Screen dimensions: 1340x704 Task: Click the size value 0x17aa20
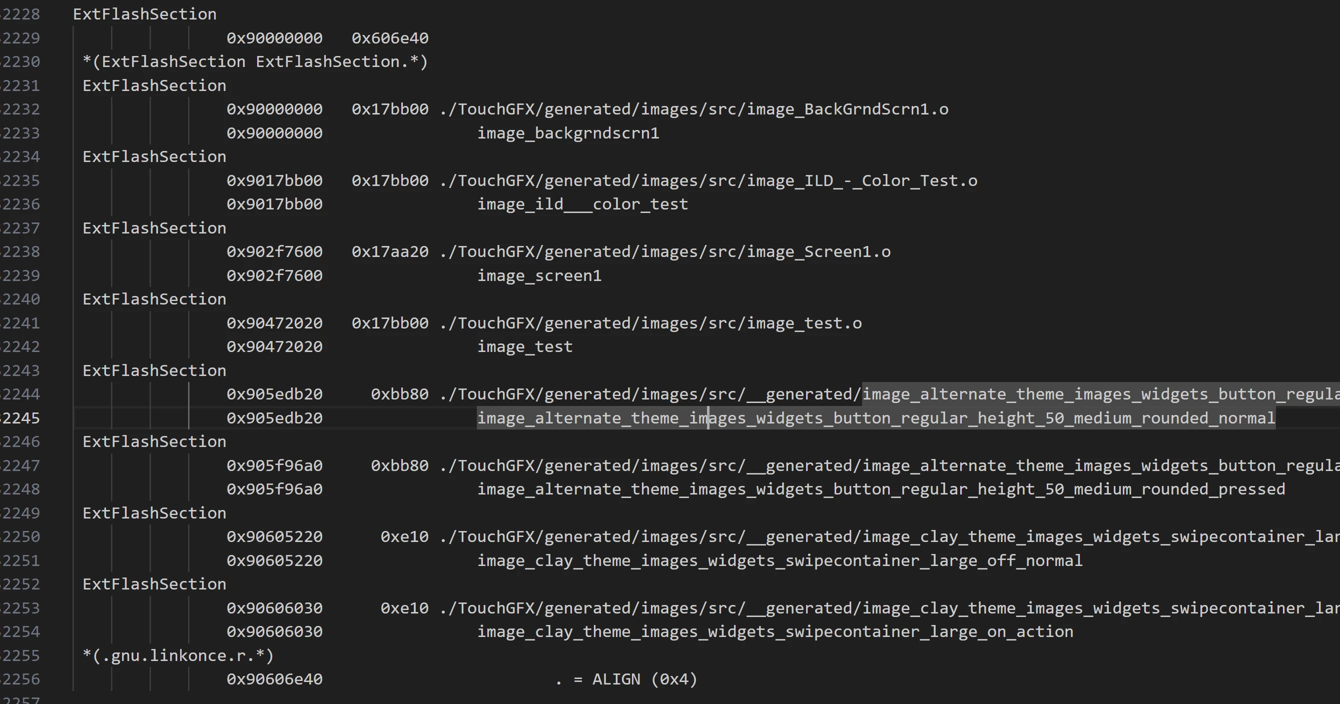pyautogui.click(x=390, y=251)
